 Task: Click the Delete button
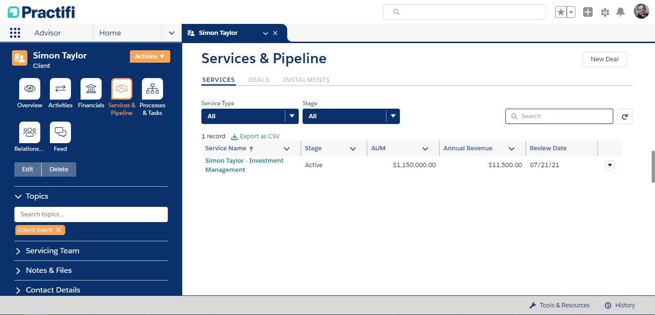(x=59, y=169)
